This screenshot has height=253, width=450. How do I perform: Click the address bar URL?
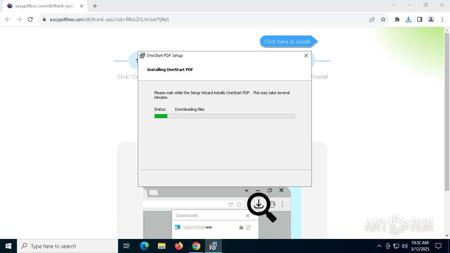[x=109, y=19]
